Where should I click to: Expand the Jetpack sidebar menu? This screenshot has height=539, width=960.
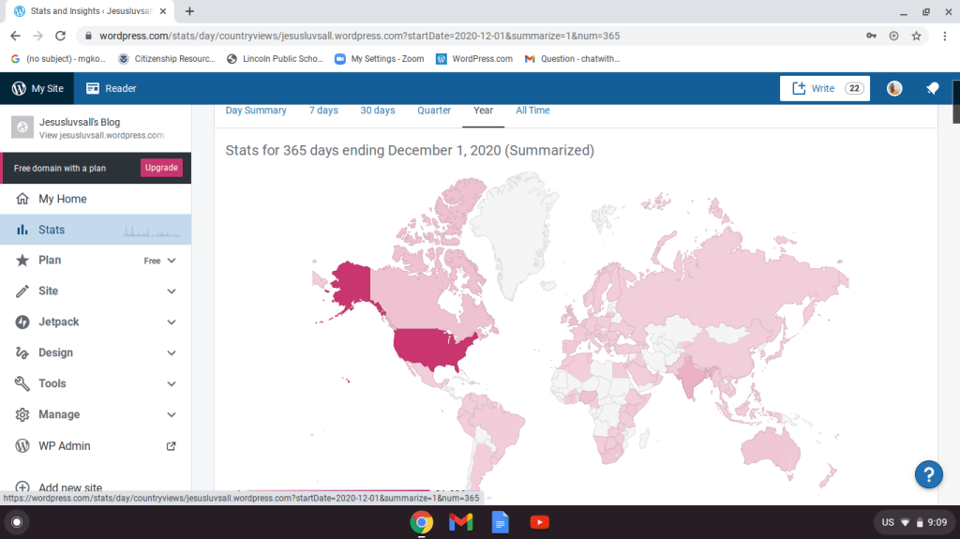coord(172,322)
